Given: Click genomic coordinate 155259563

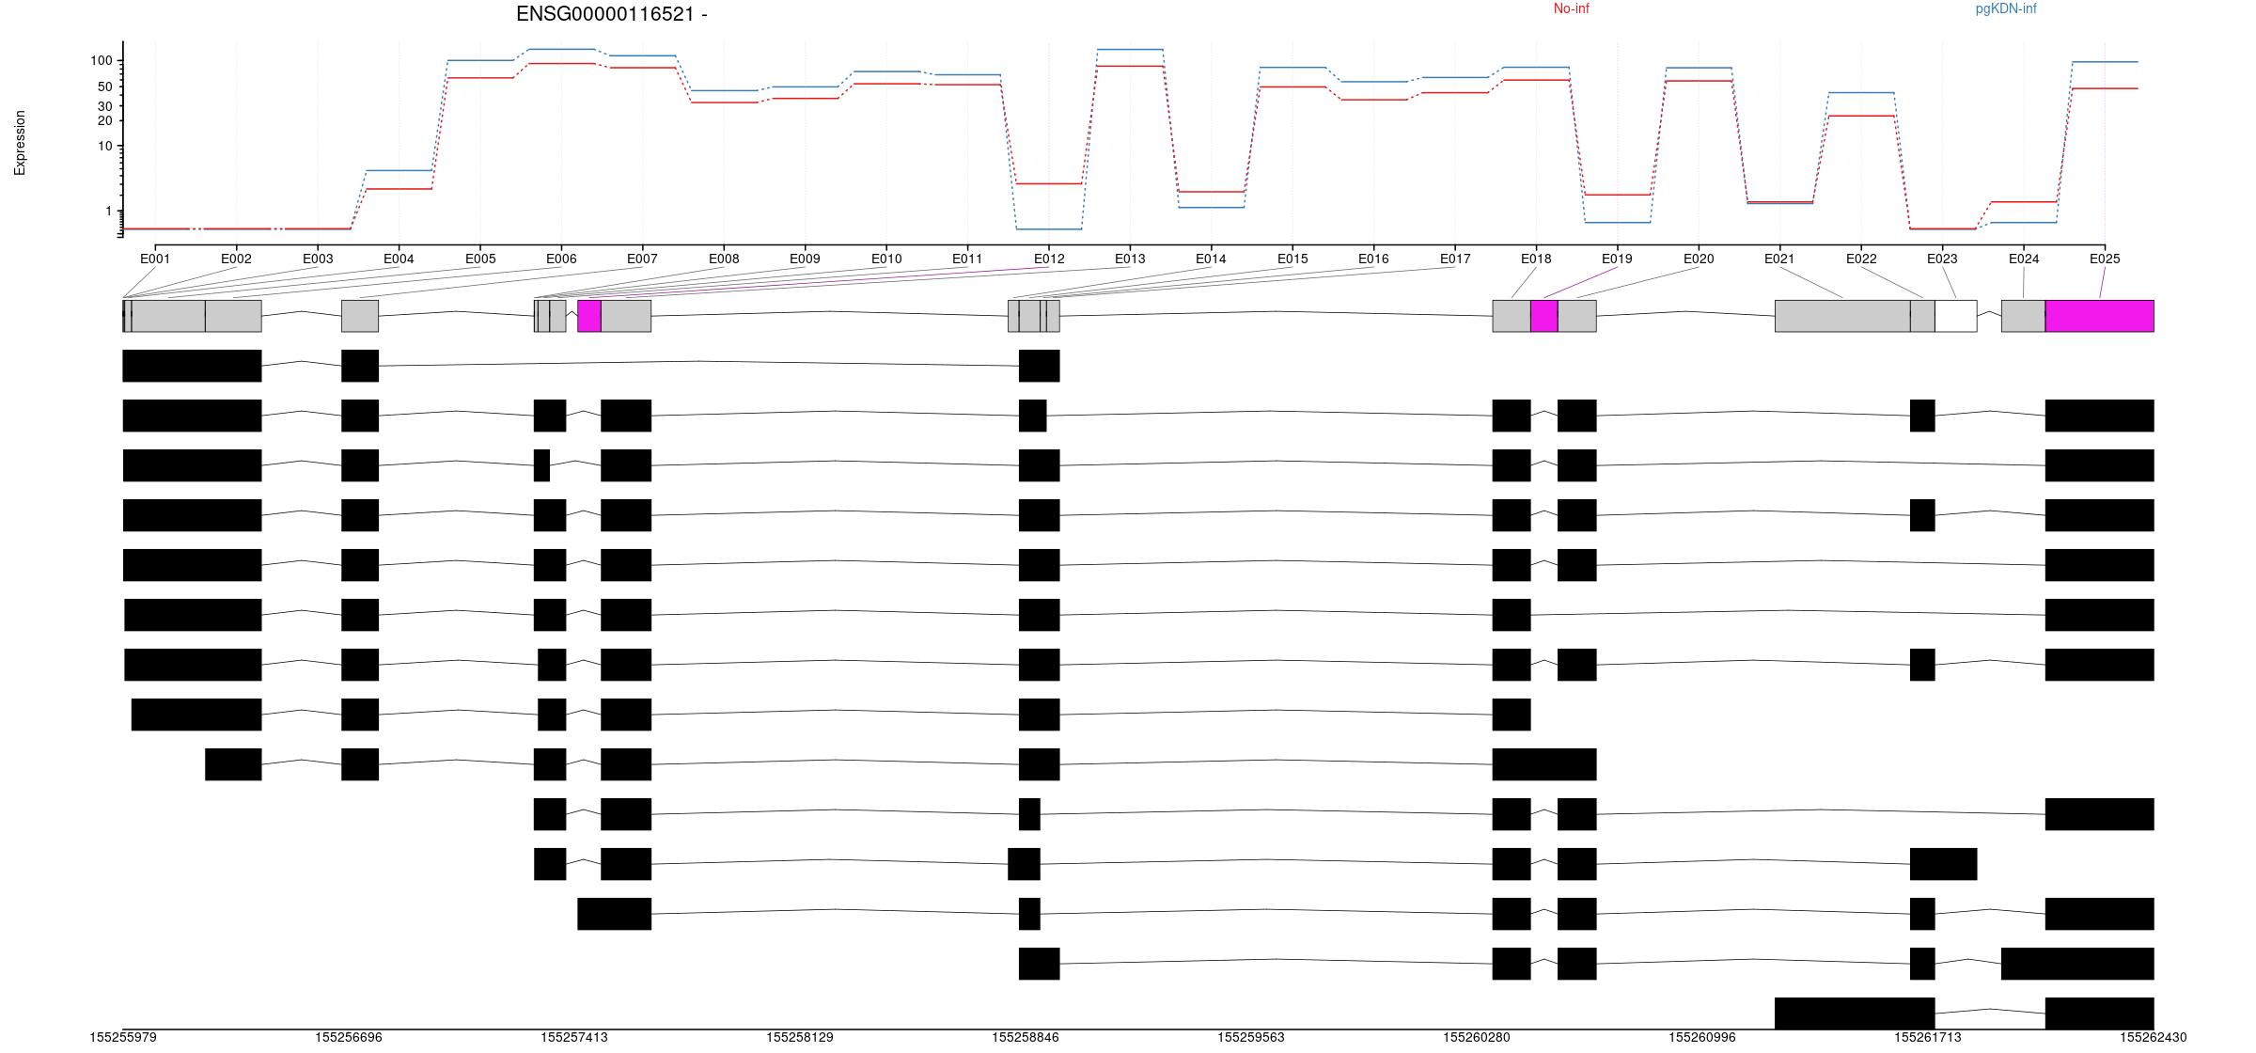Looking at the screenshot, I should (1251, 1038).
